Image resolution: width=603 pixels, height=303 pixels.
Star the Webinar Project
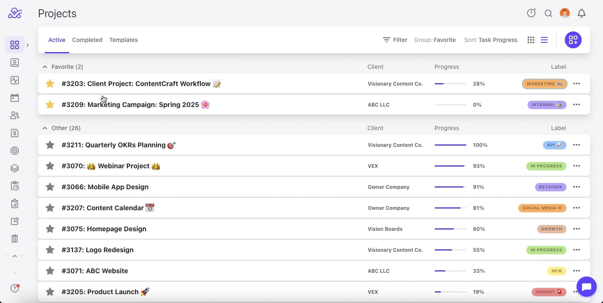[x=50, y=166]
